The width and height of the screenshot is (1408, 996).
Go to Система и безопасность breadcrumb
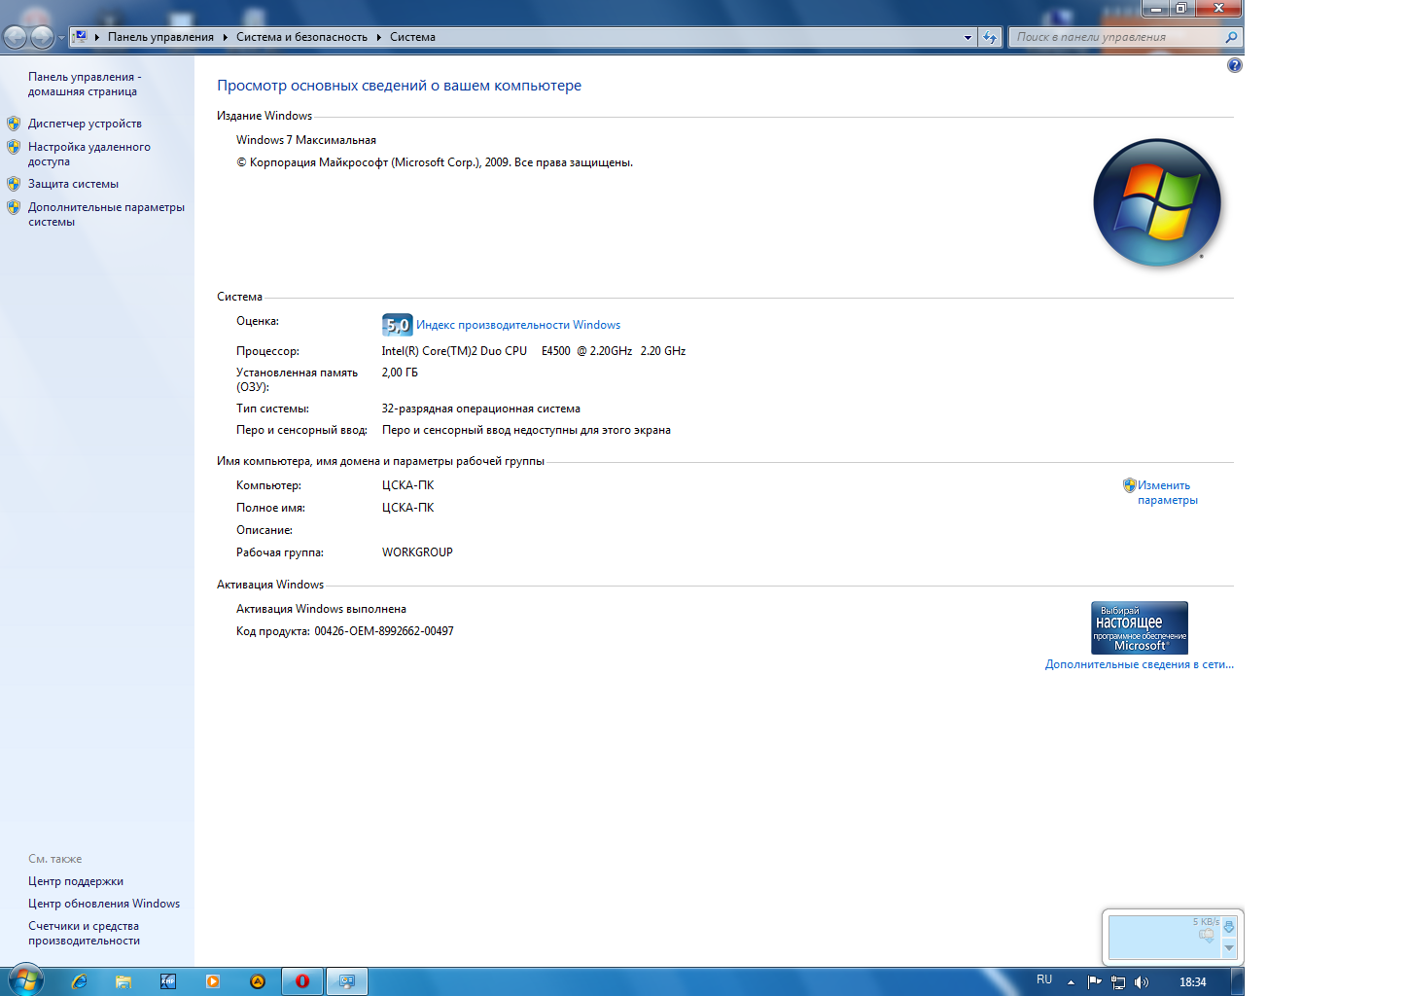tap(301, 37)
